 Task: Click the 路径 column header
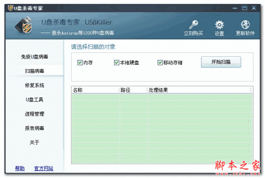[x=133, y=90]
